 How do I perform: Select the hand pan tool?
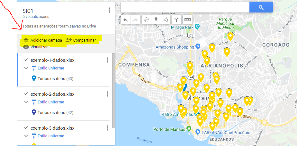[147, 20]
